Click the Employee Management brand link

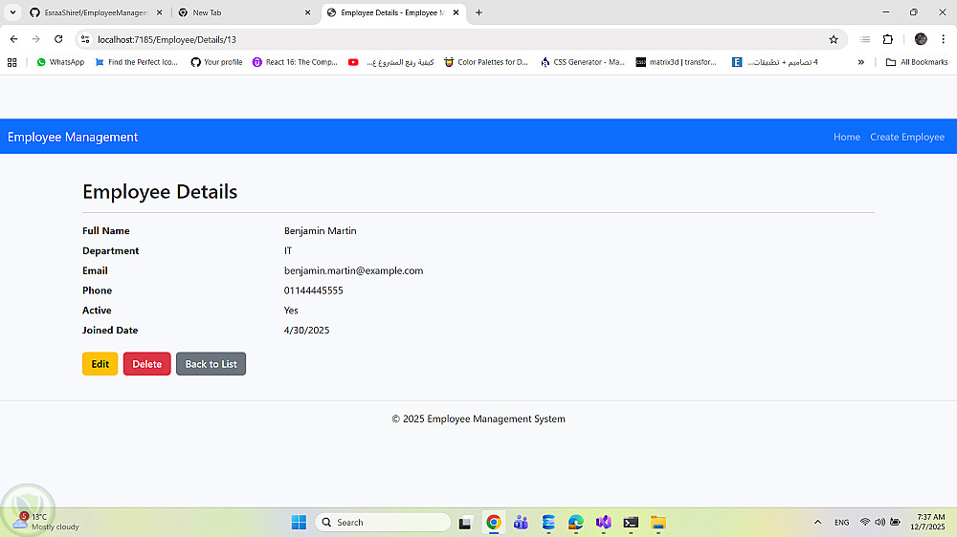click(x=73, y=138)
